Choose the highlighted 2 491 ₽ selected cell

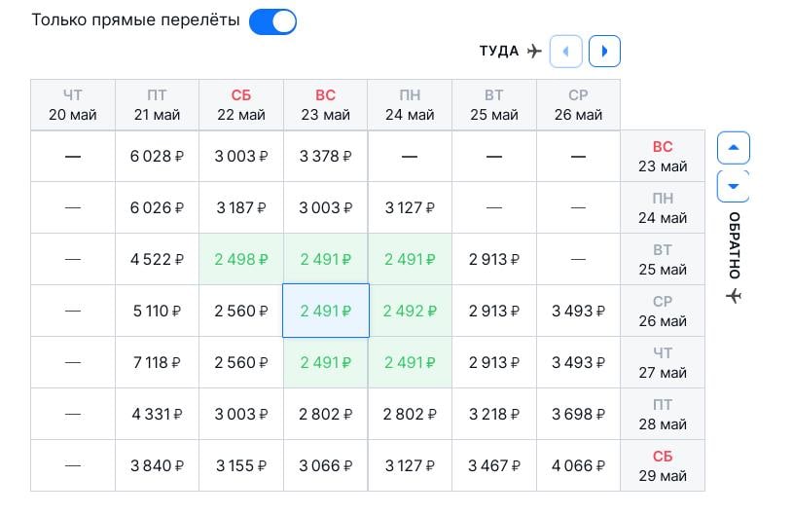click(x=326, y=311)
